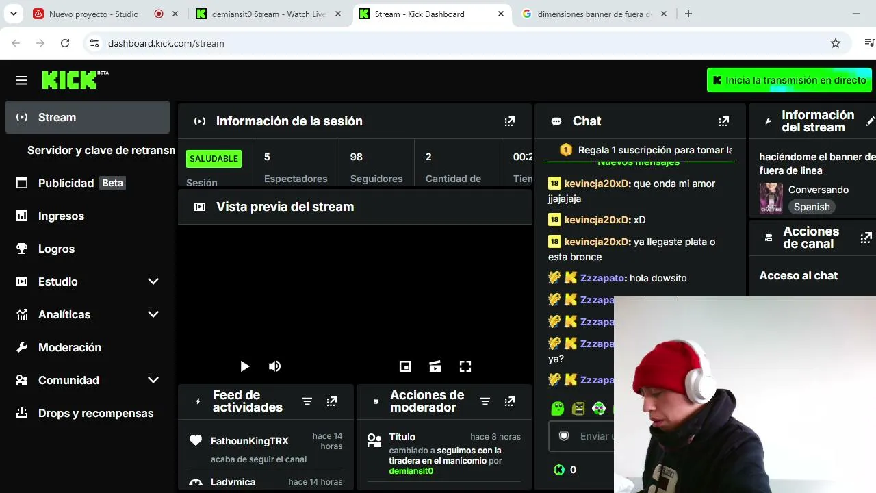Click the Spanish language tag
This screenshot has height=493, width=876.
point(812,207)
